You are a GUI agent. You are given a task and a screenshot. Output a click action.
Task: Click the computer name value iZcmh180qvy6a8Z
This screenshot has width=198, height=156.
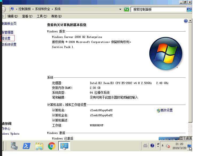(101, 110)
